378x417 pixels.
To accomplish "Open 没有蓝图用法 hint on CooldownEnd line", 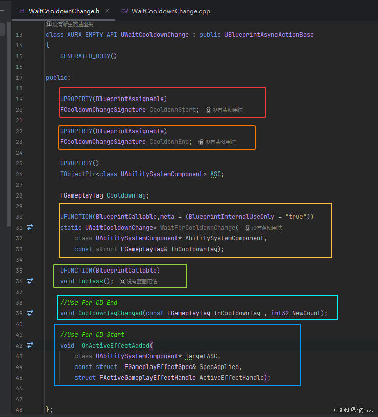I will tap(220, 142).
